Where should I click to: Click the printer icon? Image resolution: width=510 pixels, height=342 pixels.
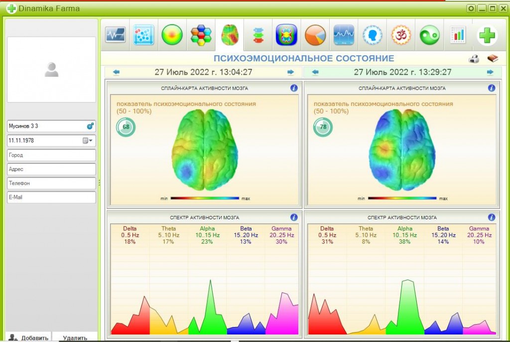click(x=474, y=59)
